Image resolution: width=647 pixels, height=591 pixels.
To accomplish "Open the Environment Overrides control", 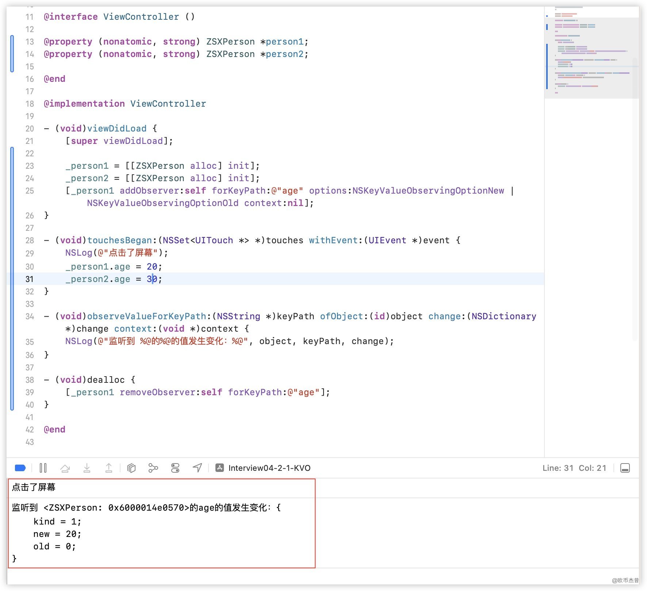I will (x=175, y=468).
